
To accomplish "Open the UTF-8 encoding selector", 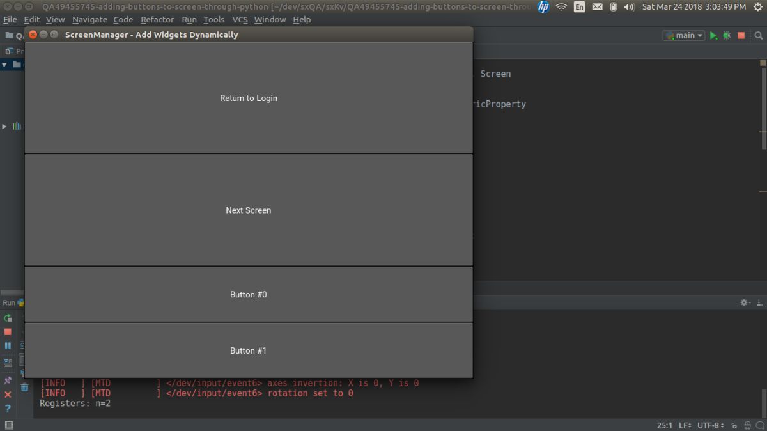I will (x=711, y=425).
